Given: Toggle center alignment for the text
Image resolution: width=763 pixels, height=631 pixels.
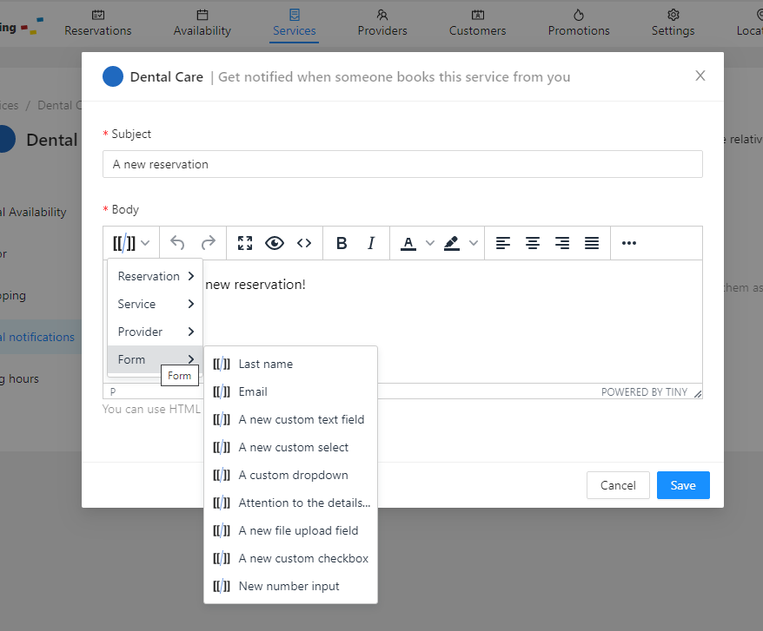Looking at the screenshot, I should click(532, 243).
